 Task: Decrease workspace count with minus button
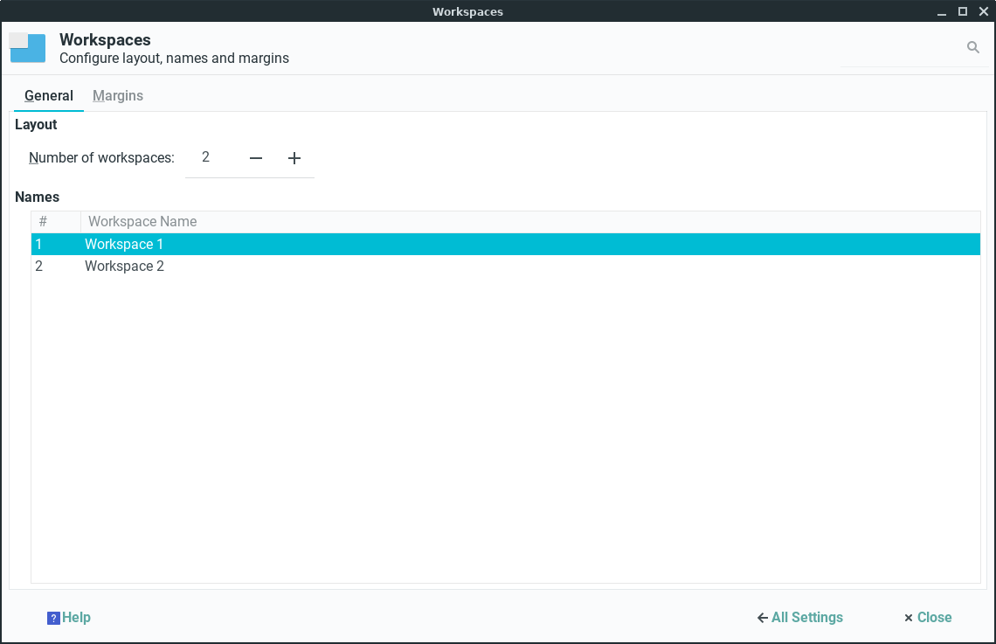pos(256,158)
